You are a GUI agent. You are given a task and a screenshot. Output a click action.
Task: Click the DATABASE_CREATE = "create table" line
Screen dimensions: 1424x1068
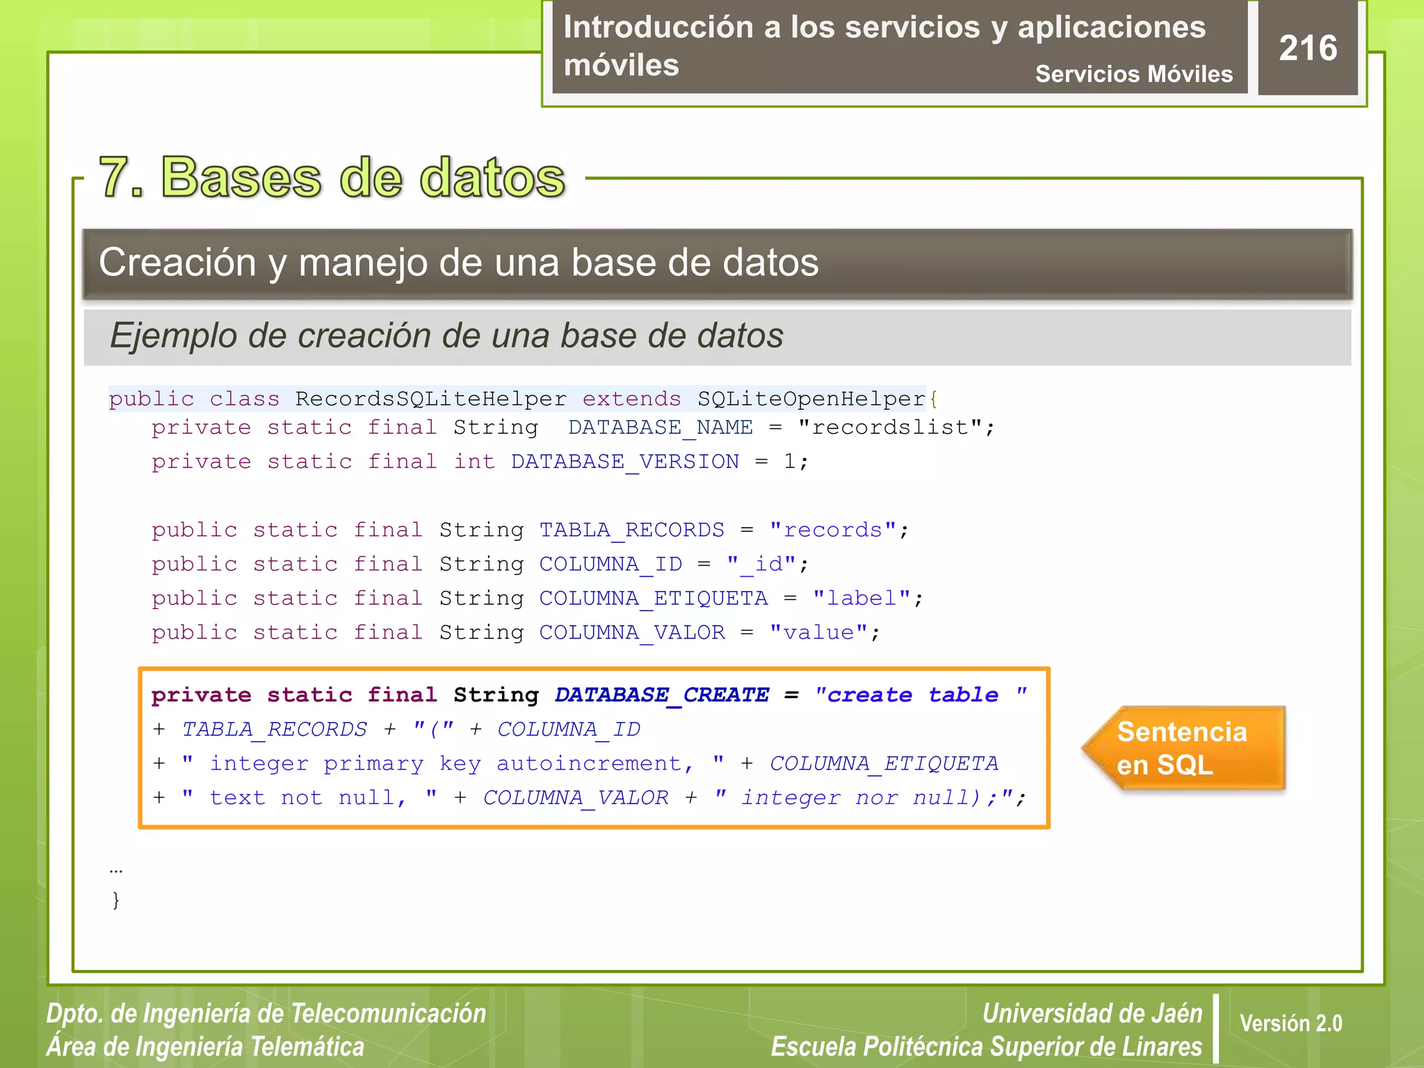click(590, 695)
